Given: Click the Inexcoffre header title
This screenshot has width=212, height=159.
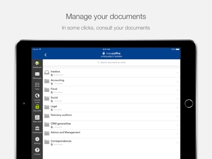Looking at the screenshot, I should pos(114,53).
